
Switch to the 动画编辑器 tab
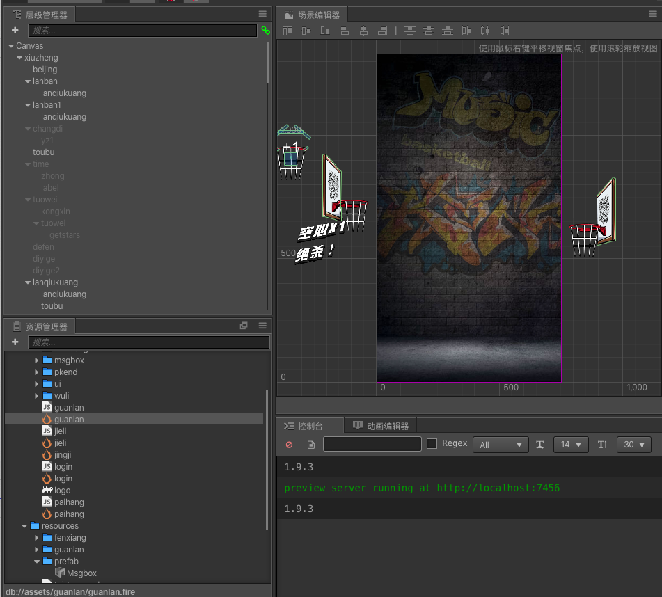[x=382, y=426]
